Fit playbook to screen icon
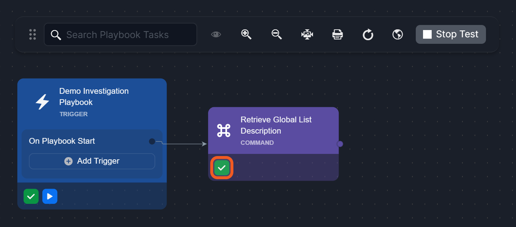This screenshot has height=227, width=516. (307, 34)
